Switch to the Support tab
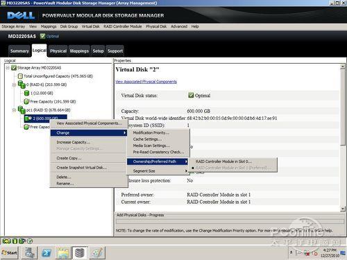This screenshot has height=260, width=347. tap(115, 51)
